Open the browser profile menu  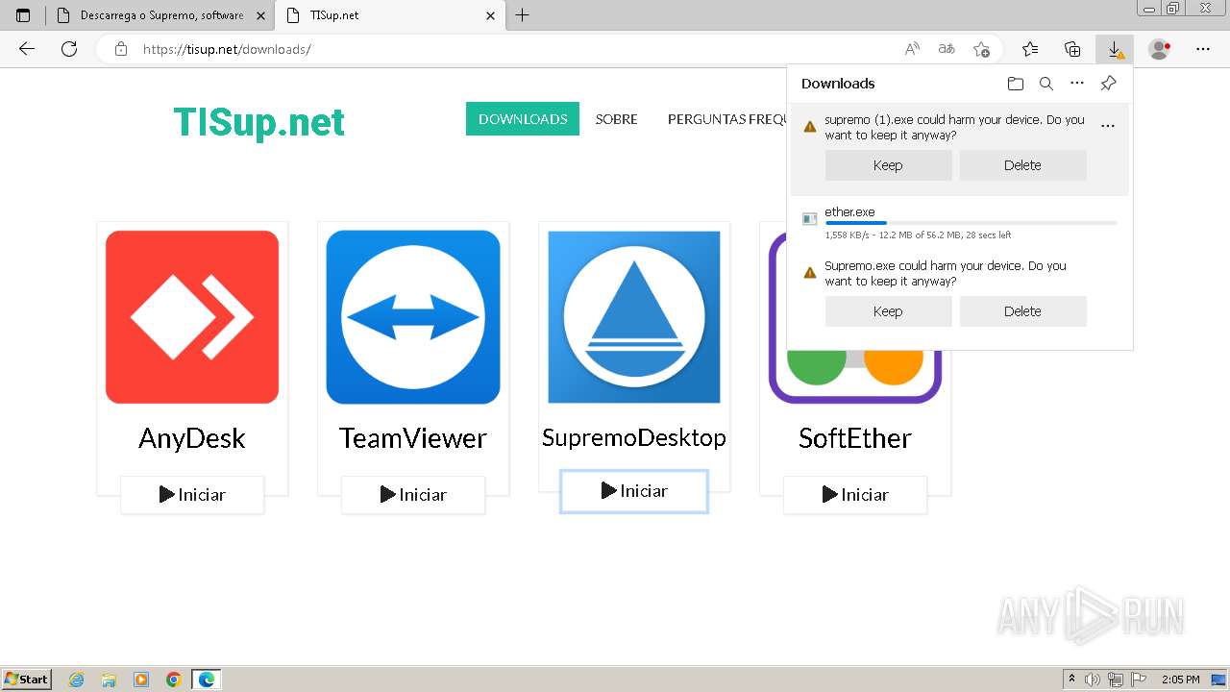tap(1160, 49)
